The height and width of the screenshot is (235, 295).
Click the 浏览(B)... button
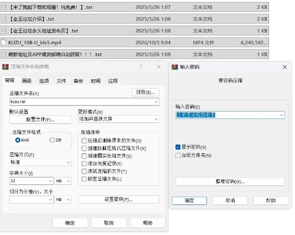pyautogui.click(x=145, y=92)
